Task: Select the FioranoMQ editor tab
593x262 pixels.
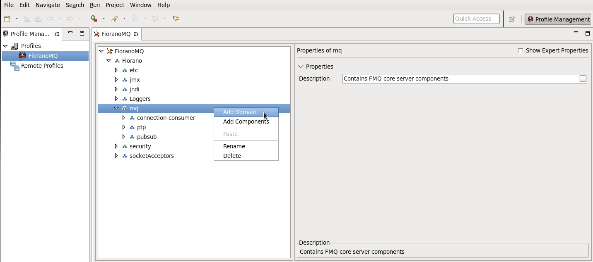Action: click(116, 34)
